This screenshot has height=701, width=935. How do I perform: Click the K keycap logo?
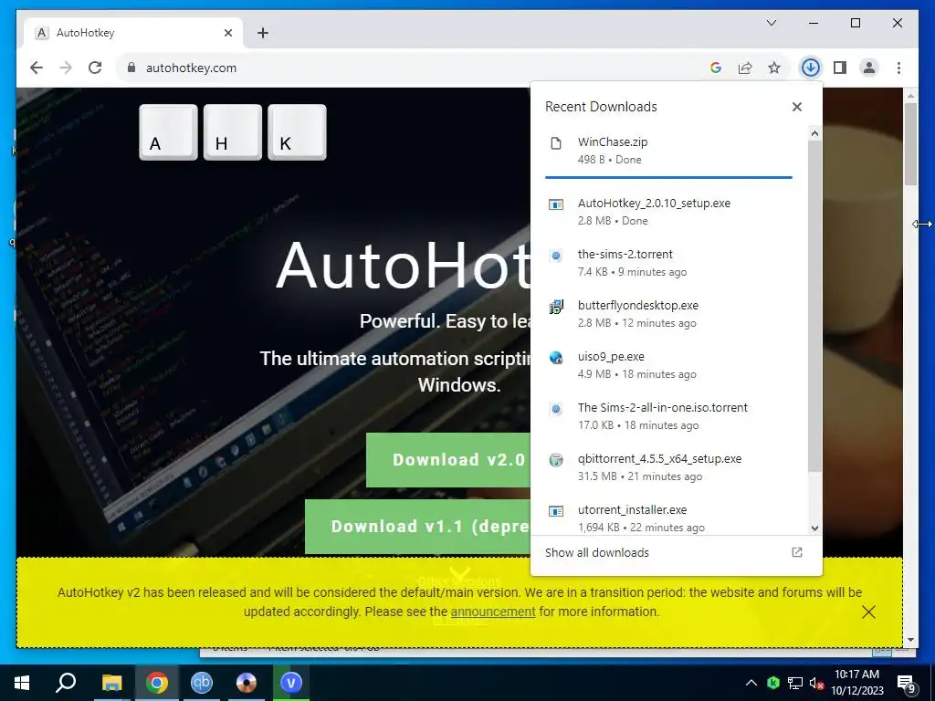[x=297, y=132]
